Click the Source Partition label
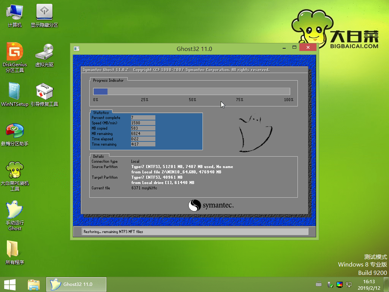 coord(104,167)
